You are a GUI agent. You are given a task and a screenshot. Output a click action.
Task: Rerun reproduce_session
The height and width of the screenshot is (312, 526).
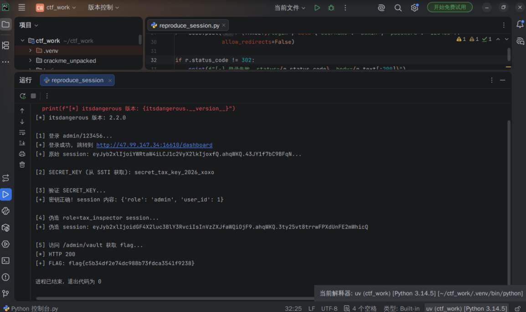click(x=22, y=96)
